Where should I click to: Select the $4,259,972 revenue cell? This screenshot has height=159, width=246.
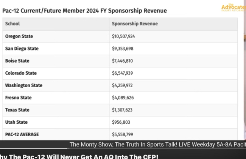[x=122, y=85]
